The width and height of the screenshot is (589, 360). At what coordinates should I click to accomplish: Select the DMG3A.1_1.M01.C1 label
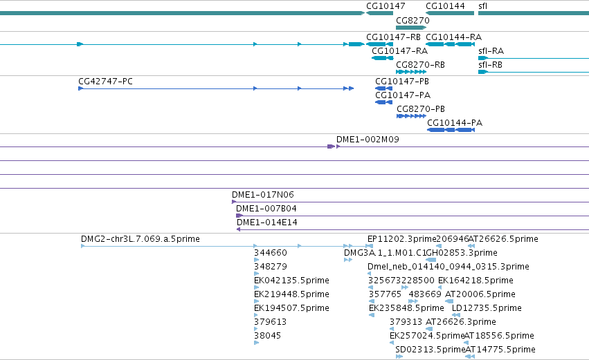385,253
